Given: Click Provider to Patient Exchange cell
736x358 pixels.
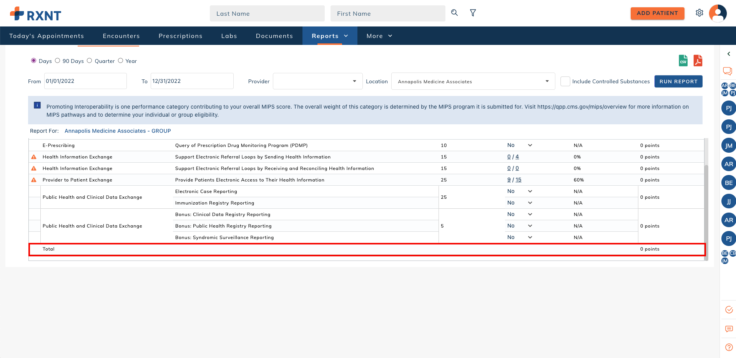Looking at the screenshot, I should click(77, 180).
